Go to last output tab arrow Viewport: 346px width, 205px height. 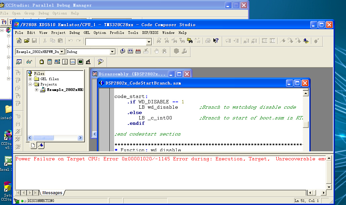[x=36, y=193]
